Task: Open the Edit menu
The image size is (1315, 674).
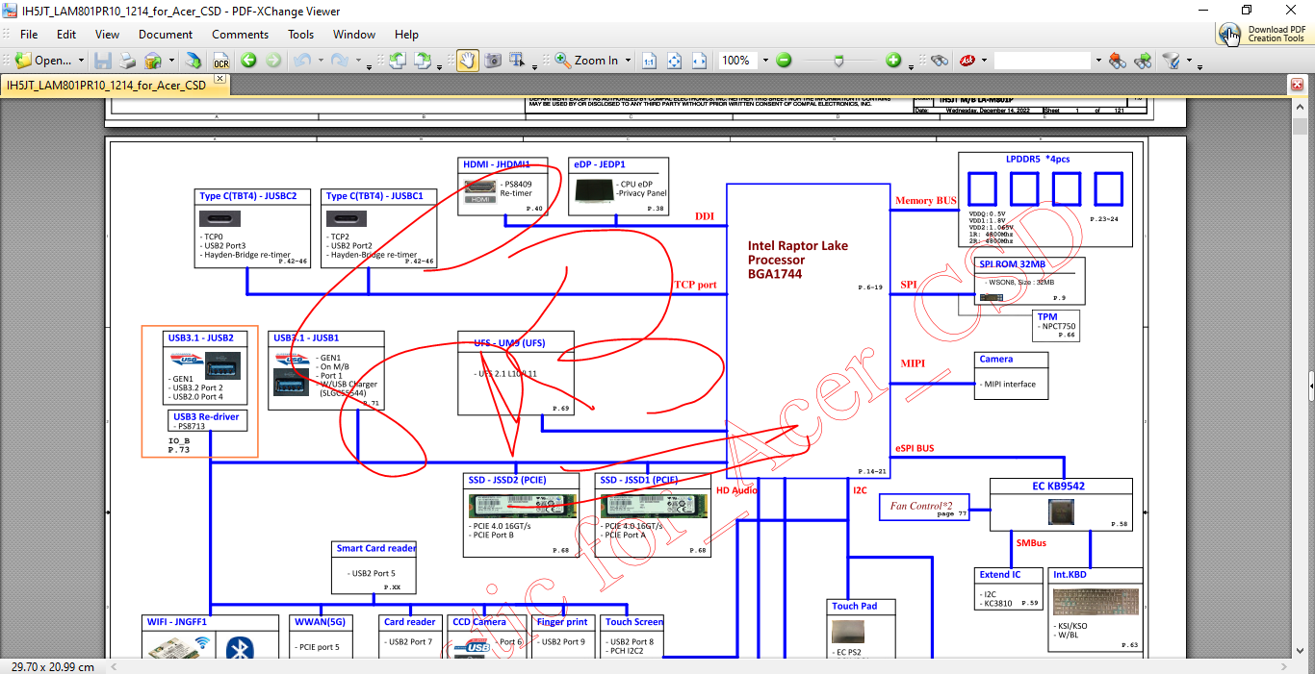Action: 66,34
